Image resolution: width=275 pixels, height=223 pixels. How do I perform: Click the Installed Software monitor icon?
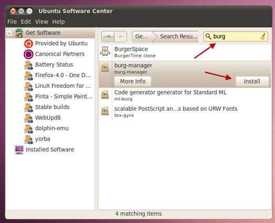click(19, 150)
